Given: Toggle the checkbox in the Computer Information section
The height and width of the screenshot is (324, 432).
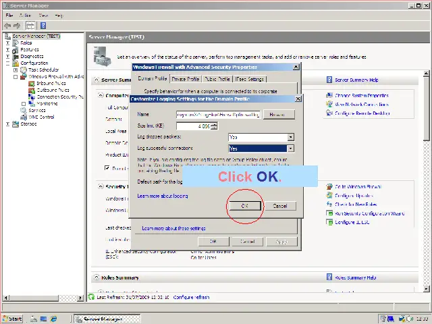Looking at the screenshot, I should click(107, 167).
